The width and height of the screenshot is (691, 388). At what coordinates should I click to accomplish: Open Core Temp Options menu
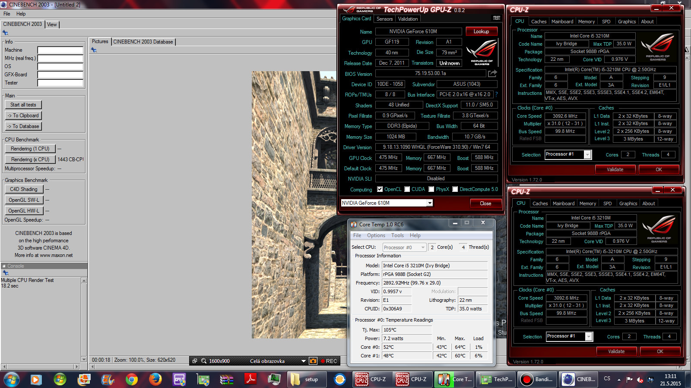(376, 235)
